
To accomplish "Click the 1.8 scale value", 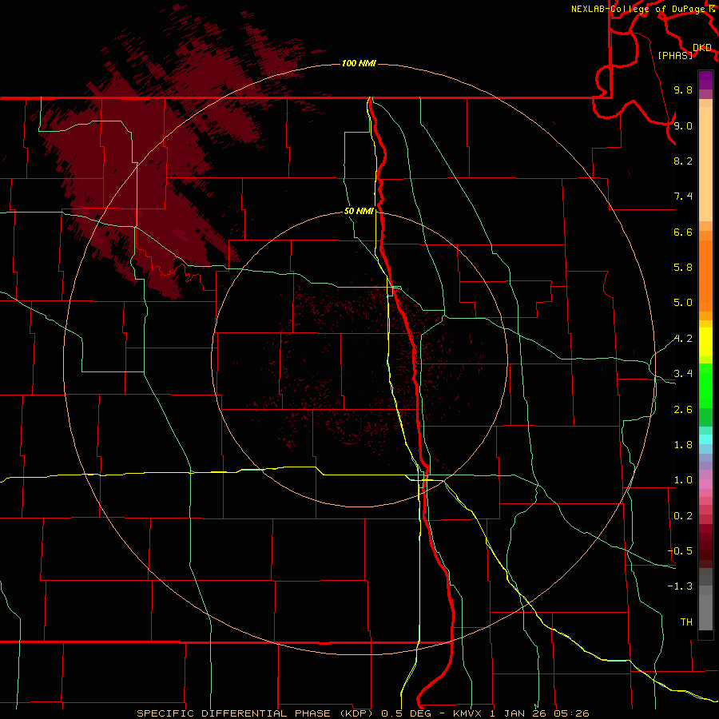I will 683,445.
